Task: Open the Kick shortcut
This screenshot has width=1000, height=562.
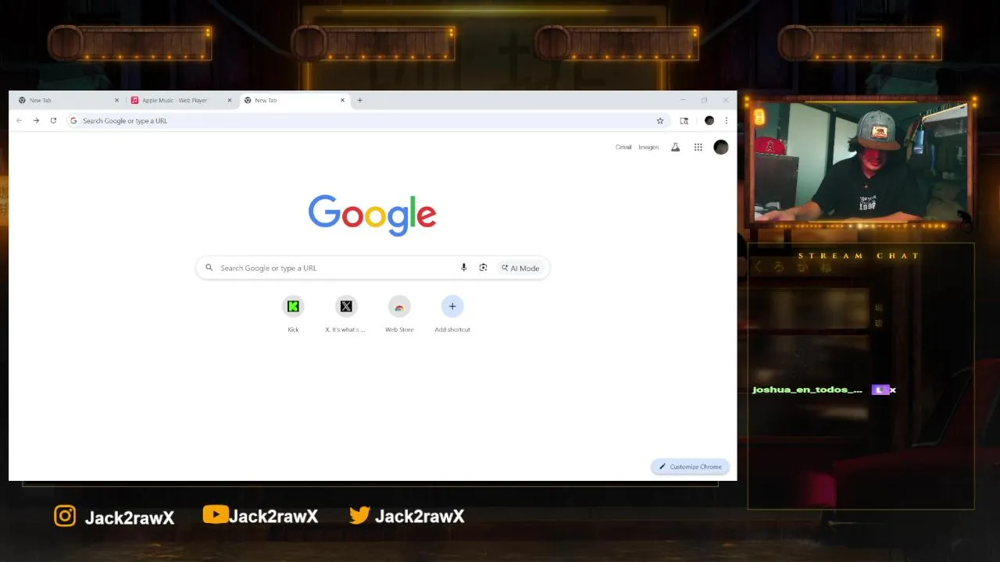Action: [293, 313]
